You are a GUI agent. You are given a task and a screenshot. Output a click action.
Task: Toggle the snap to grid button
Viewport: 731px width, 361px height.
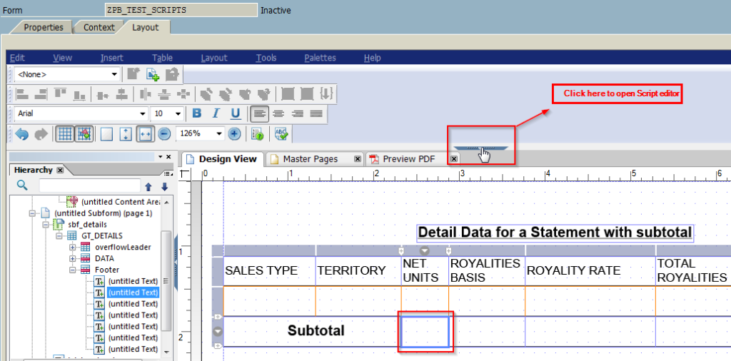[x=84, y=134]
